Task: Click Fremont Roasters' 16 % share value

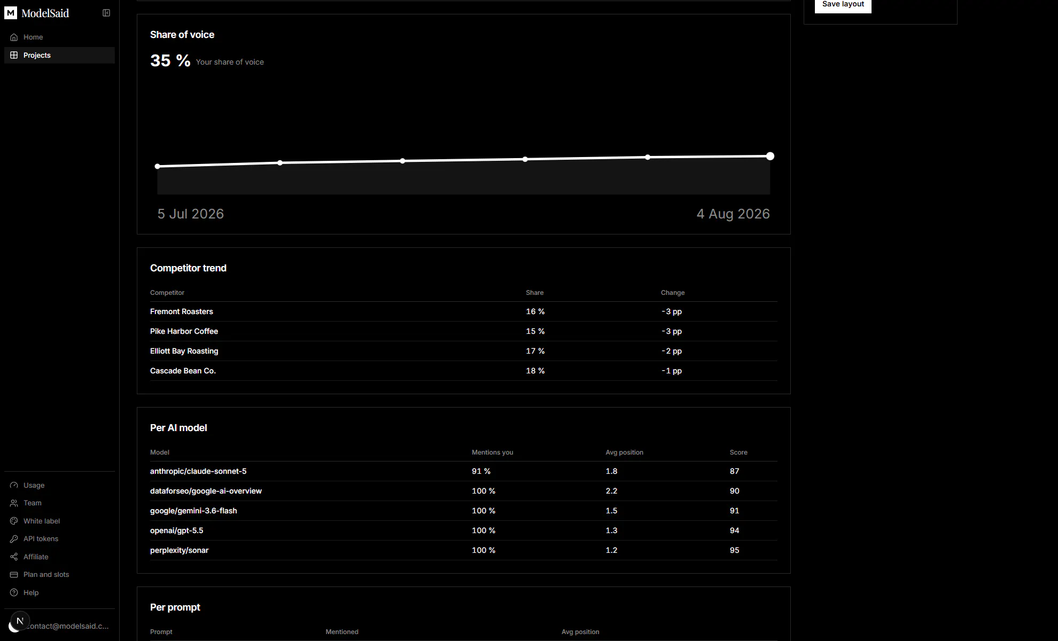Action: pos(535,311)
